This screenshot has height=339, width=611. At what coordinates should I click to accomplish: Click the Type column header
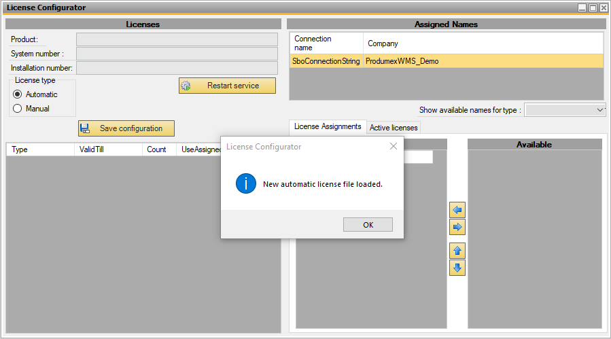(39, 149)
